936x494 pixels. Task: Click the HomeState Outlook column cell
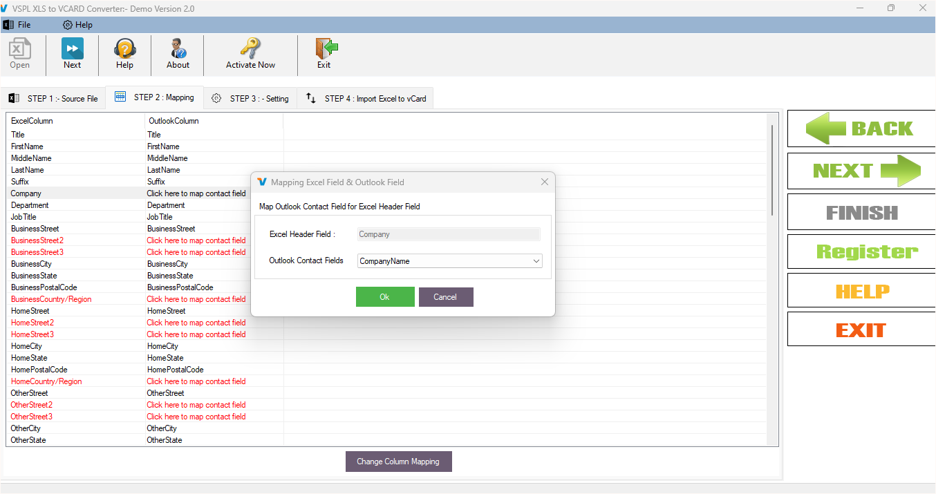165,358
